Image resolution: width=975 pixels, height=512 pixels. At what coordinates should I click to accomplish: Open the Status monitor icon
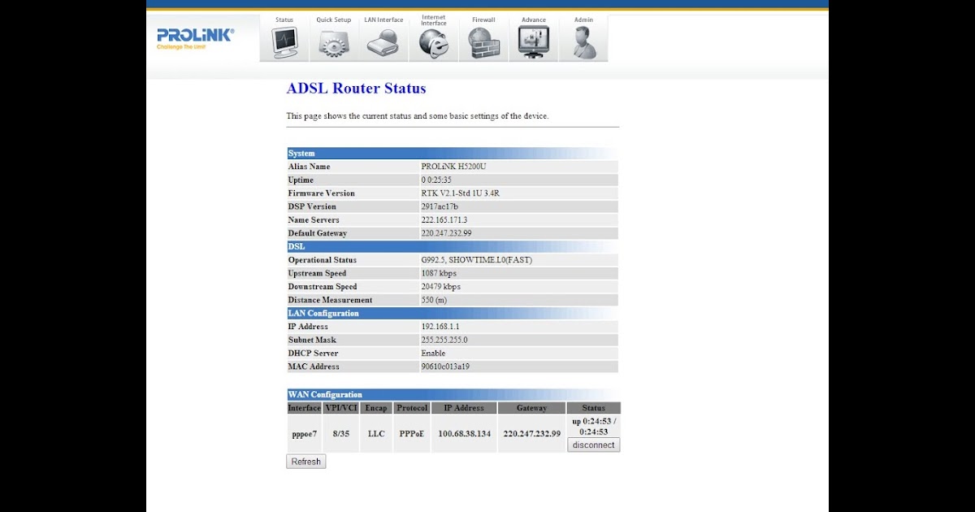284,42
